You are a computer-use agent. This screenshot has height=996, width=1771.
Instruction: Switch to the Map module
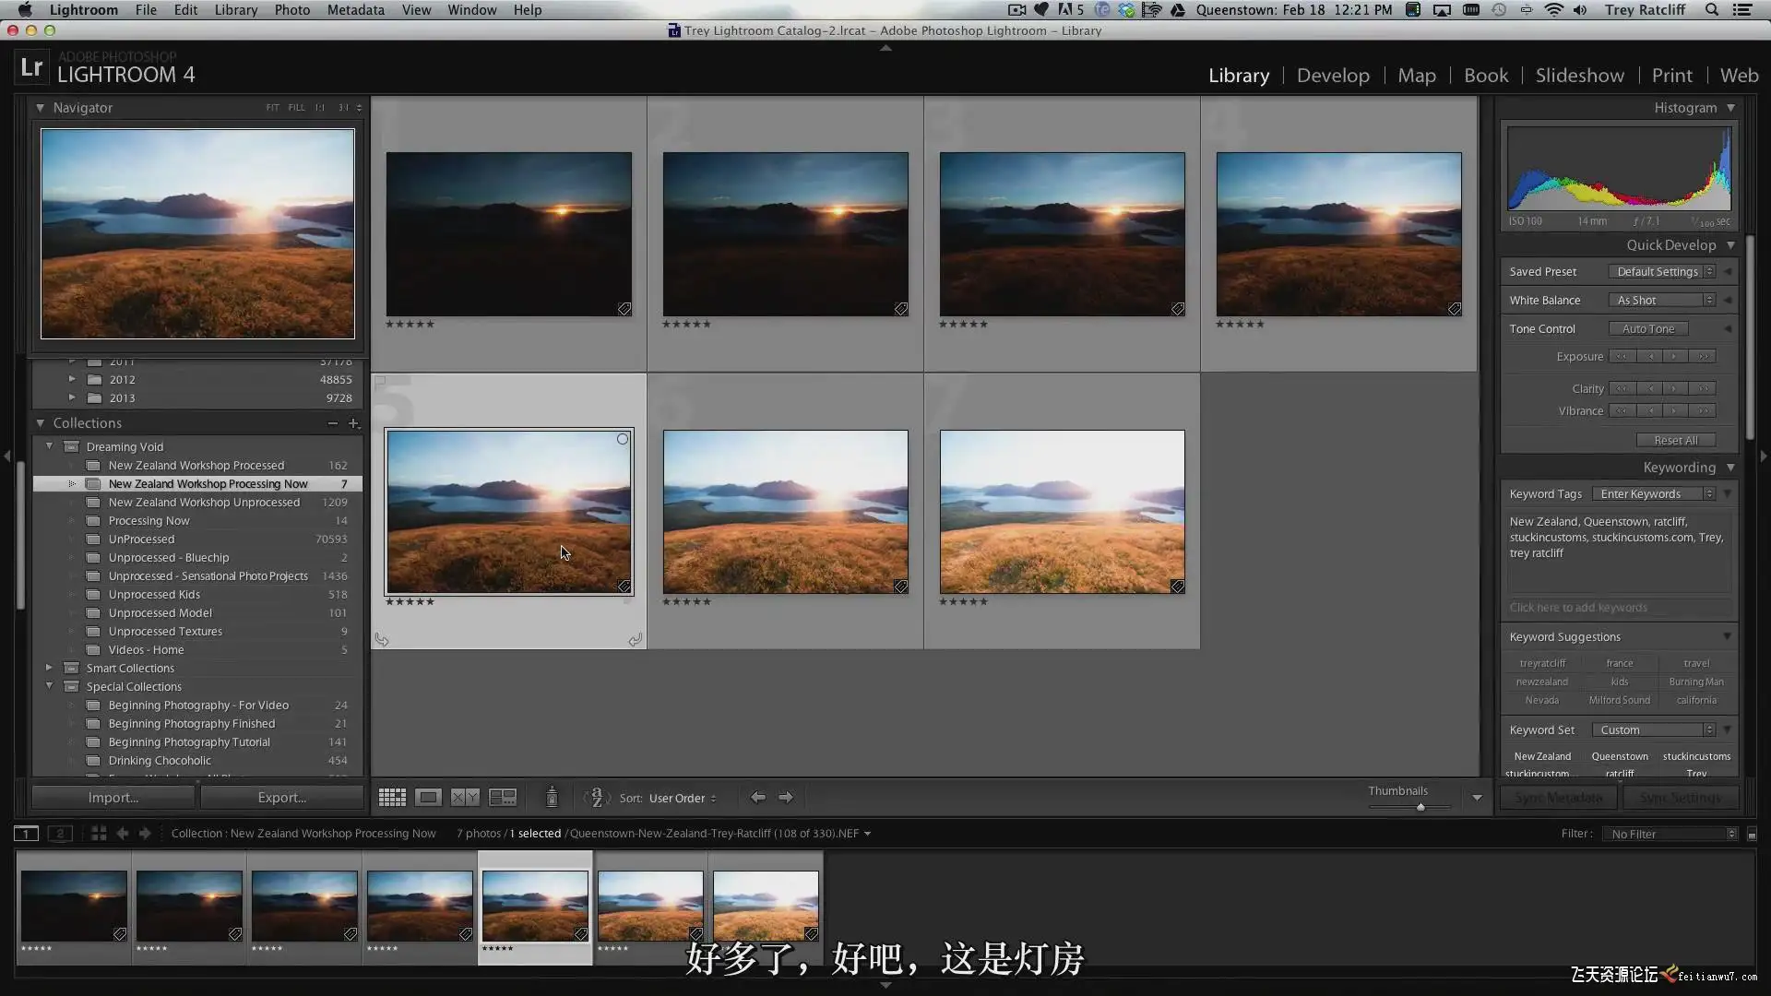coord(1417,76)
